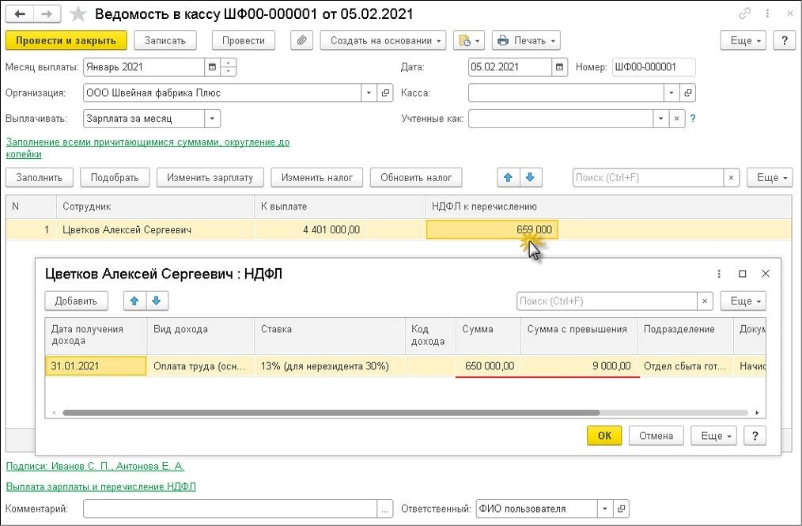802x526 pixels.
Task: Expand the Касса dropdown list
Action: [671, 93]
